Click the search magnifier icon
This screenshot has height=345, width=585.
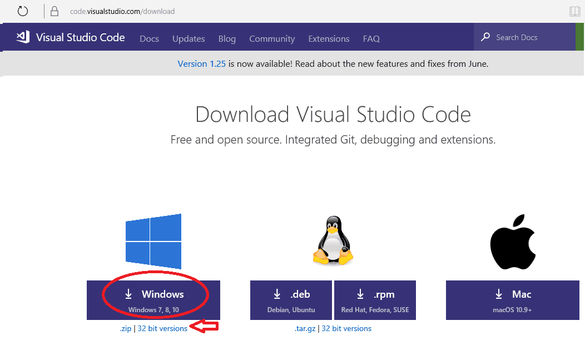click(485, 37)
